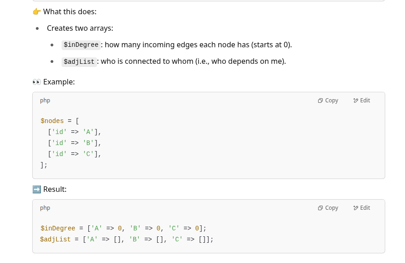Click the code line containing 'id' => 'A'
The image size is (405, 263).
pos(74,132)
